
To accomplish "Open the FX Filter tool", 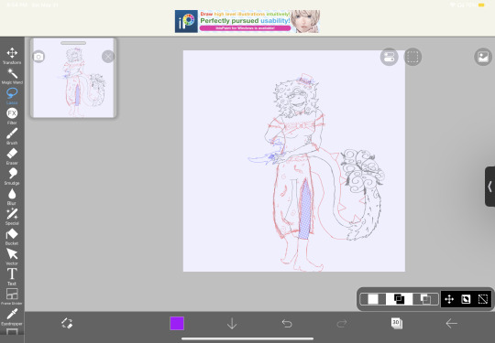I will coord(12,116).
